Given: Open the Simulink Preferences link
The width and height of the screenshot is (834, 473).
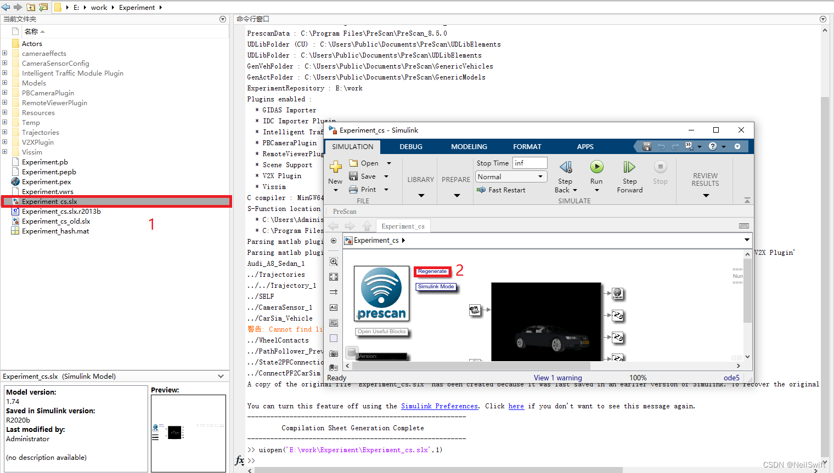Looking at the screenshot, I should [x=439, y=406].
